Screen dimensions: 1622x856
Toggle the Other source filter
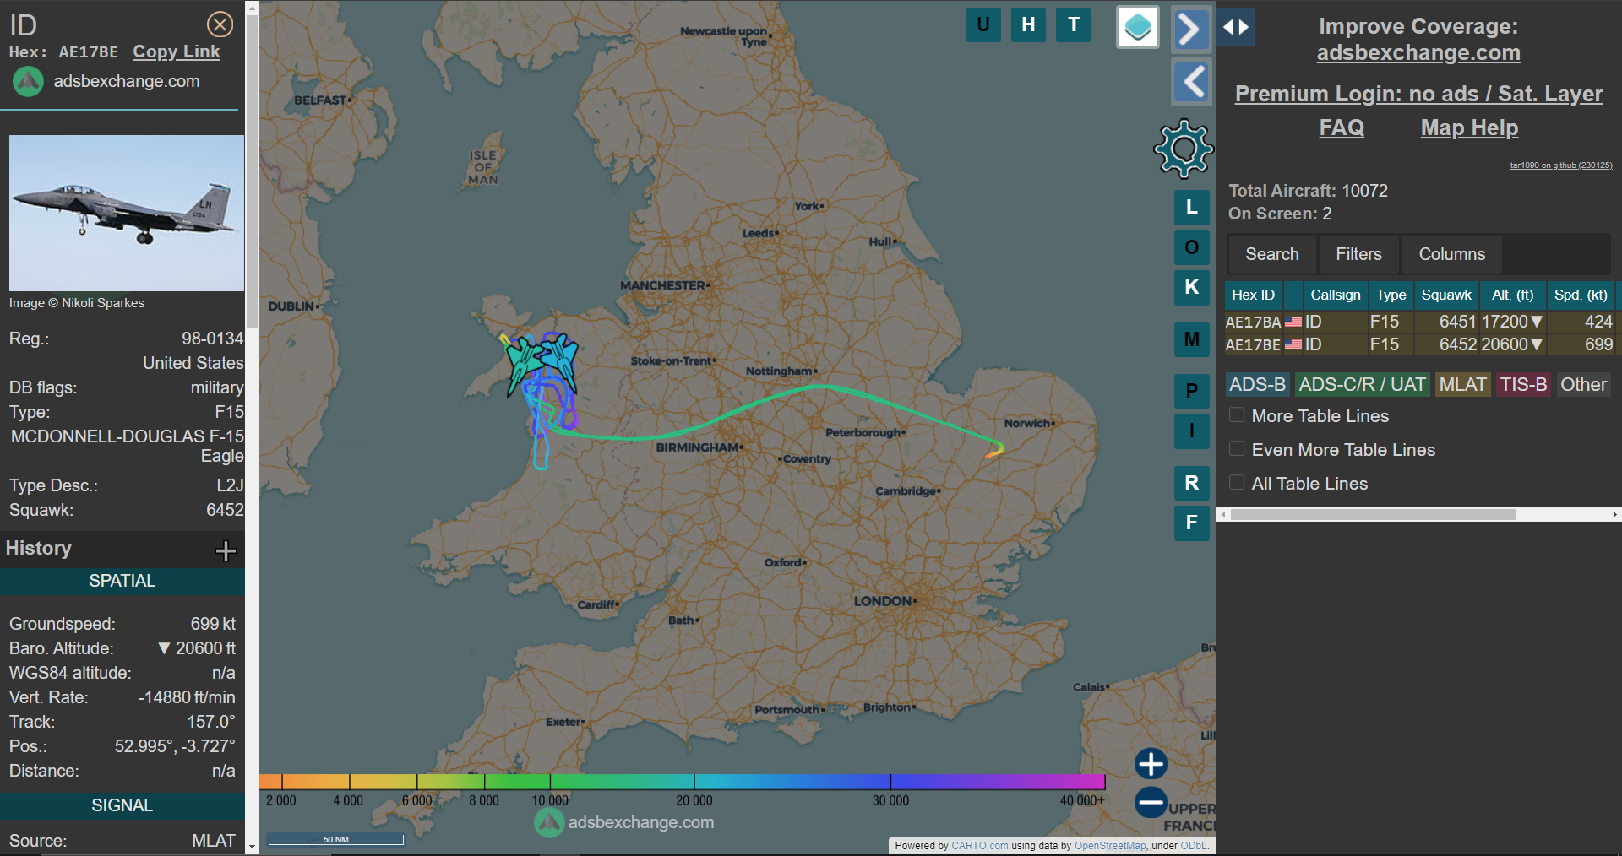tap(1583, 385)
